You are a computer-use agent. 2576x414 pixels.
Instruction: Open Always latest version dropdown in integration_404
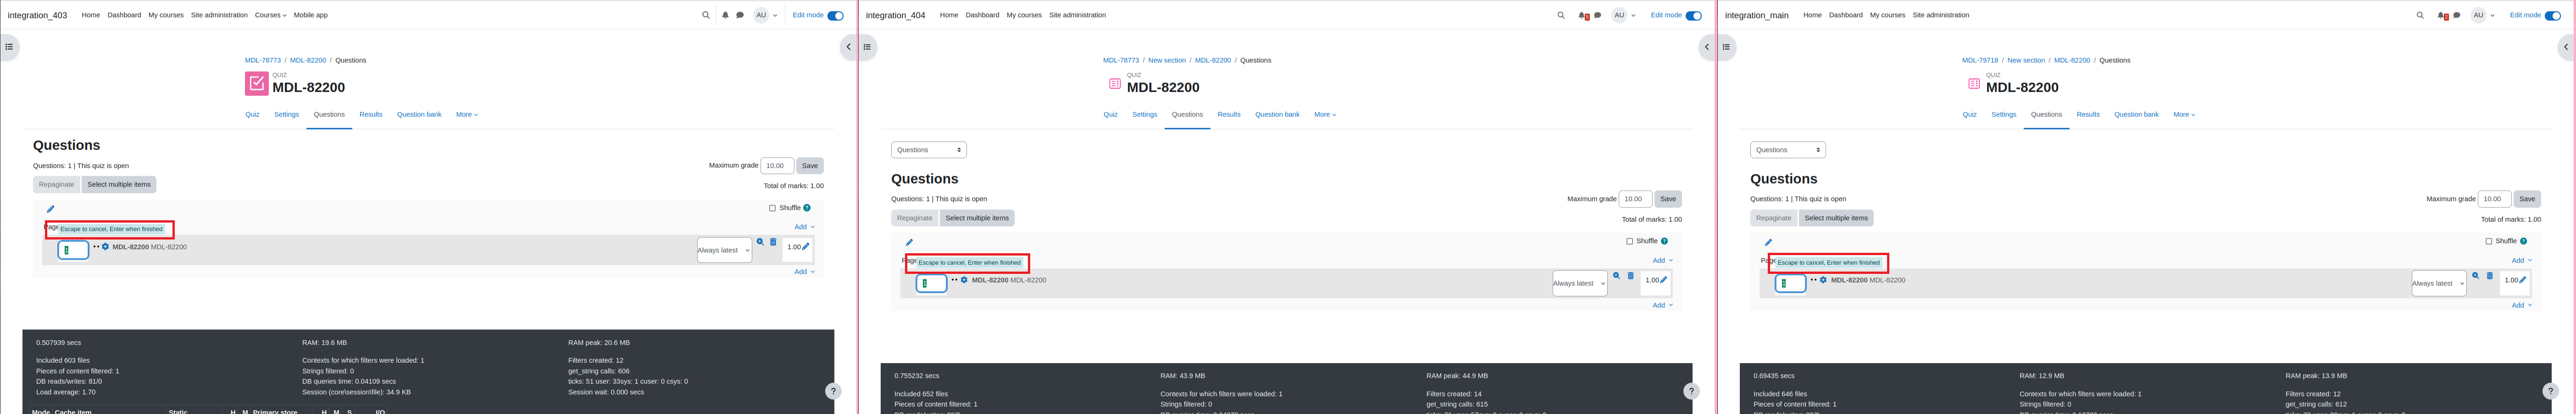(x=1580, y=283)
